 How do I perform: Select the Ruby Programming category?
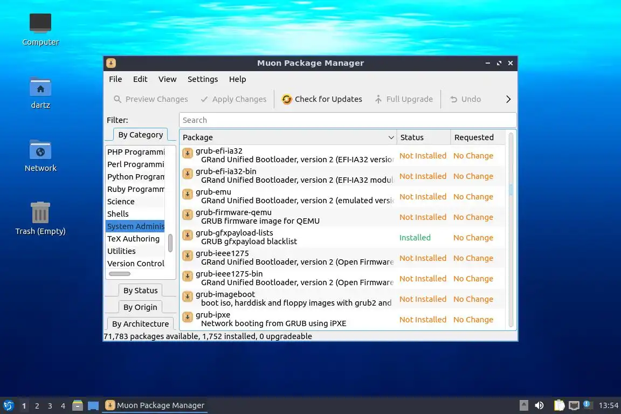point(135,189)
